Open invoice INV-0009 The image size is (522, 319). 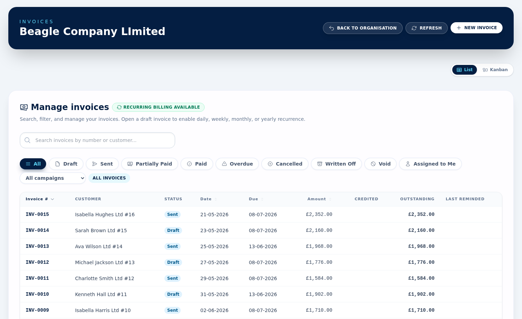(x=37, y=310)
